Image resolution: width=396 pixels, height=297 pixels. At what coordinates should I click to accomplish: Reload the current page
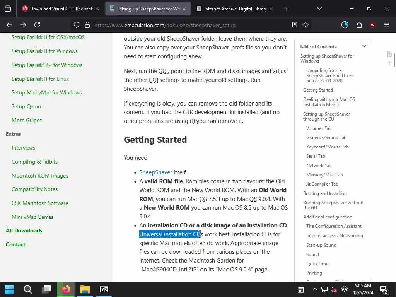click(x=37, y=25)
